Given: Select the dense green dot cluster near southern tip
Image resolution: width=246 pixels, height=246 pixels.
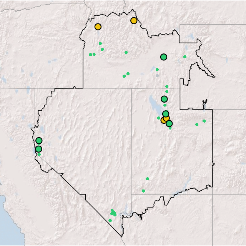Looking at the screenshot, I should [113, 213].
